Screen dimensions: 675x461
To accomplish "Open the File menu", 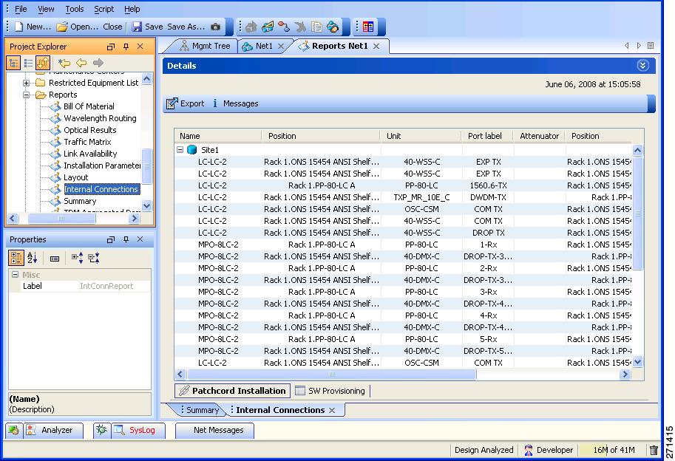I will point(21,9).
